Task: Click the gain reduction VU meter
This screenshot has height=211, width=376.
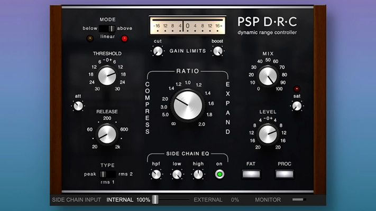Action: [187, 25]
